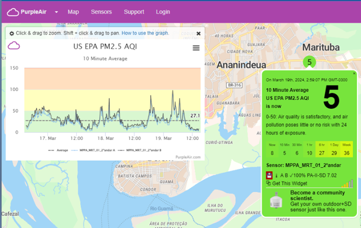Viewport: 361px width, 228px height.
Task: Click the 'US EPA PM2.5 AQI' chart title
Action: 105,47
